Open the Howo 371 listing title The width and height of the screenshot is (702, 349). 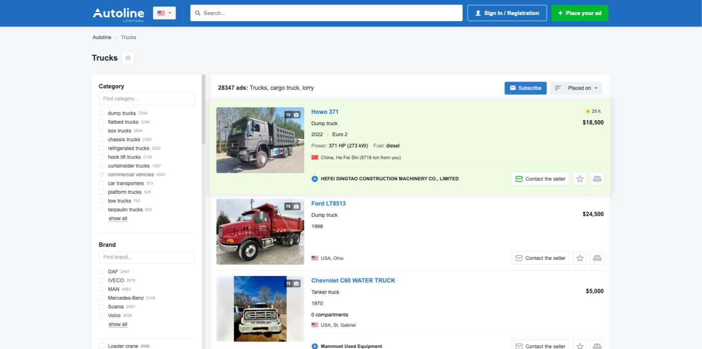coord(325,112)
